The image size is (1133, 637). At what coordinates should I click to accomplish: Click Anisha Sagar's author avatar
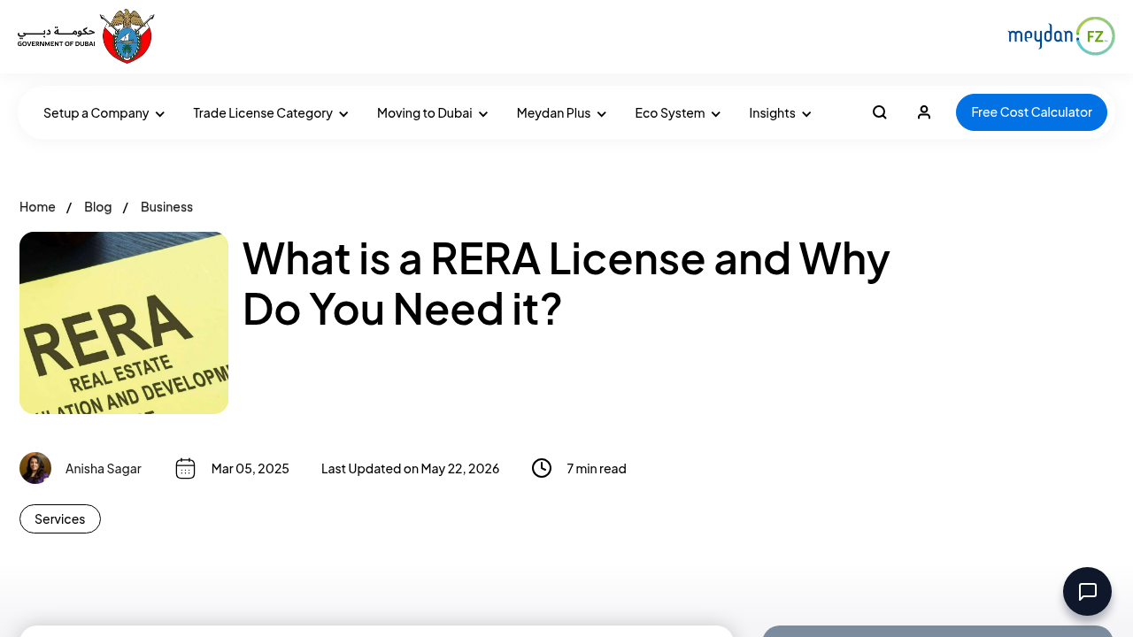pyautogui.click(x=35, y=468)
